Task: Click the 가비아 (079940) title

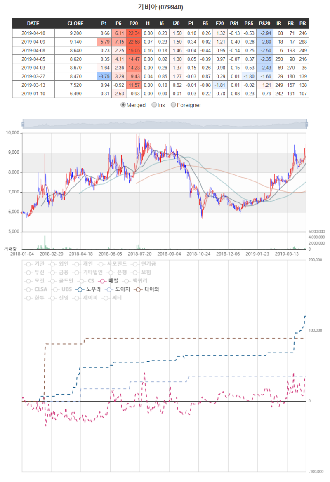Action: (x=160, y=7)
